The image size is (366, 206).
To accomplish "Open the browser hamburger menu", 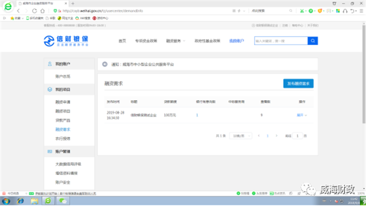I will coord(361,11).
